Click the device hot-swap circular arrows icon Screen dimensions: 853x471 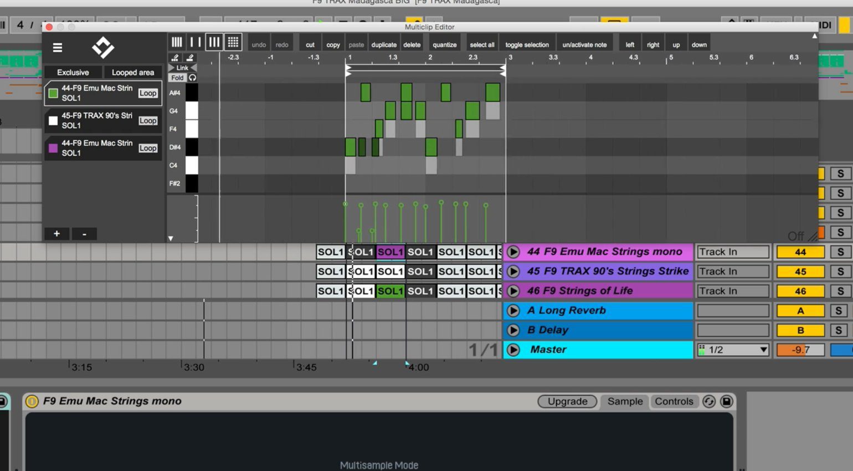click(709, 401)
